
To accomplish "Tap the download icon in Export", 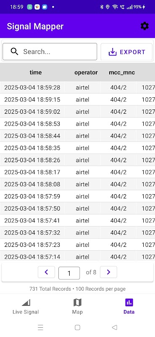I will (x=113, y=52).
